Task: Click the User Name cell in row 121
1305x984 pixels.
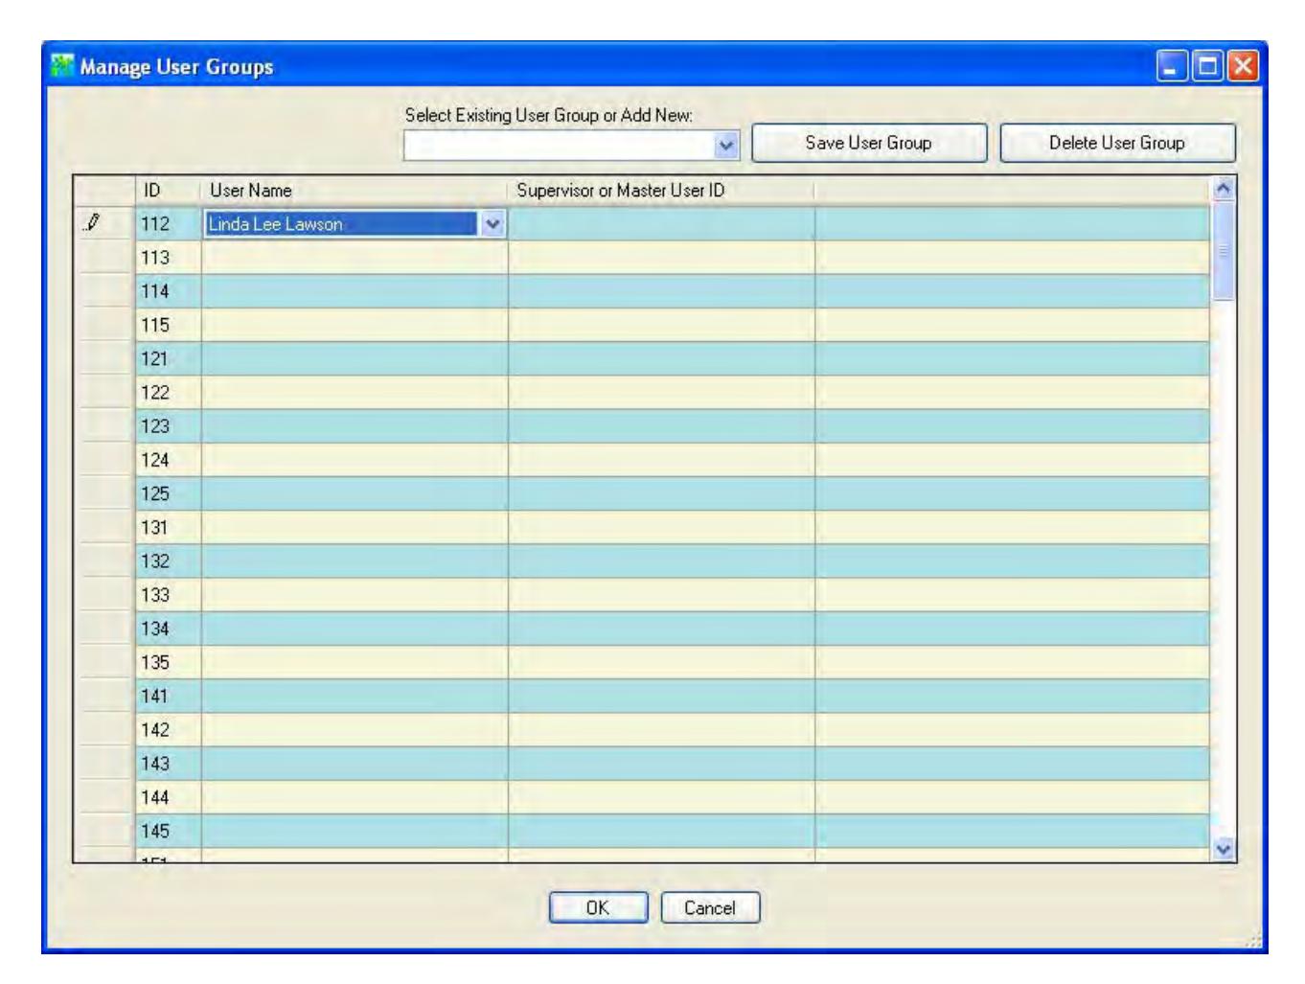Action: coord(355,358)
